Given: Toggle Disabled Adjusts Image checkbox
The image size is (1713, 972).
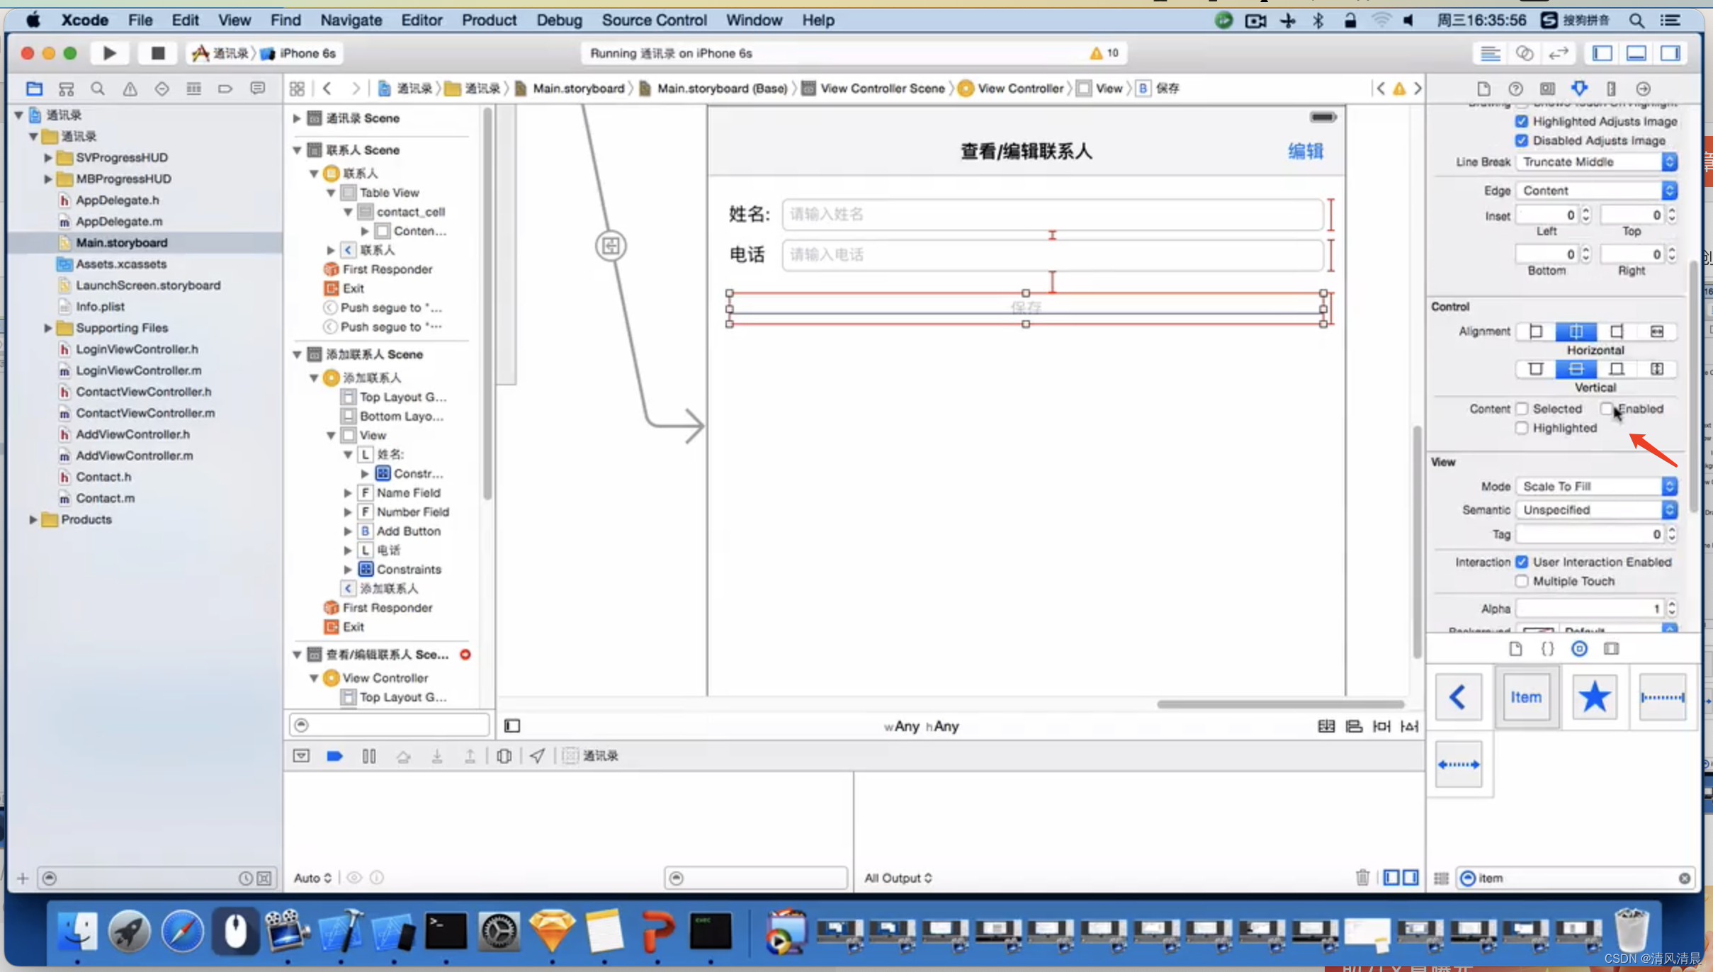Looking at the screenshot, I should (x=1521, y=140).
